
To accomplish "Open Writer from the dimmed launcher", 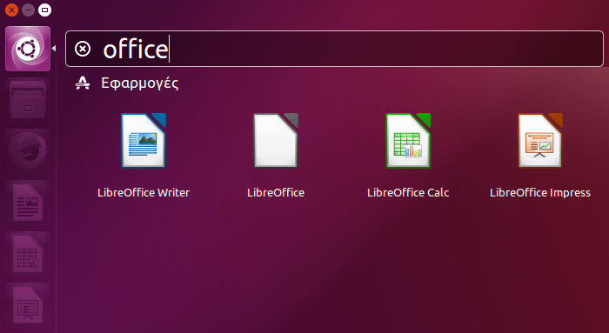I will click(x=28, y=203).
